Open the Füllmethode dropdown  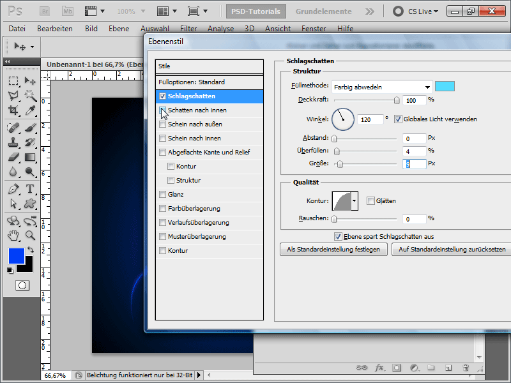382,87
